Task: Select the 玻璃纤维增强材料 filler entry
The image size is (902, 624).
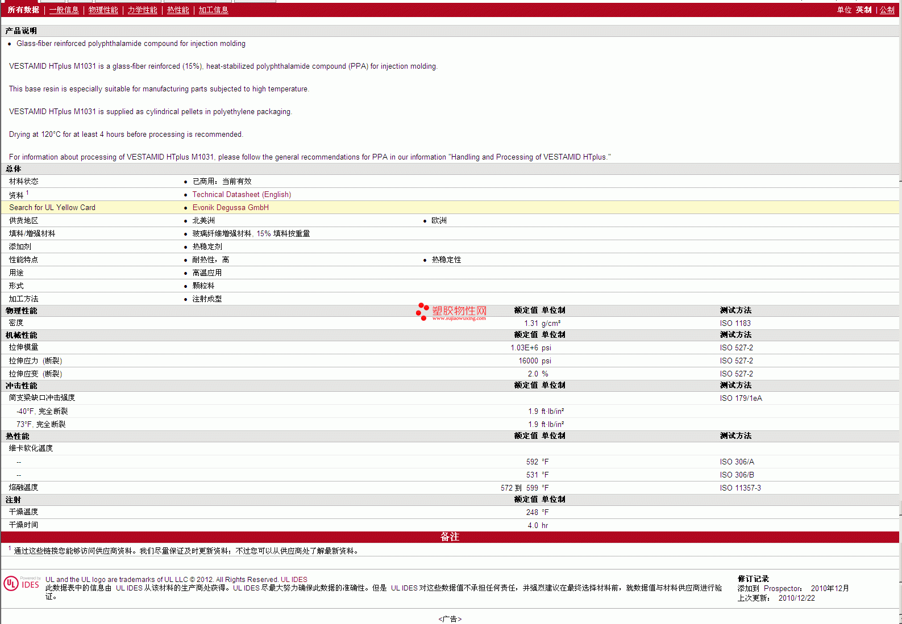Action: pyautogui.click(x=251, y=234)
